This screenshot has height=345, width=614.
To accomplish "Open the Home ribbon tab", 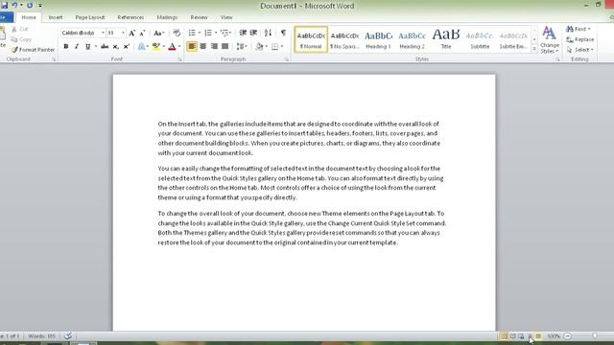I will click(x=29, y=17).
